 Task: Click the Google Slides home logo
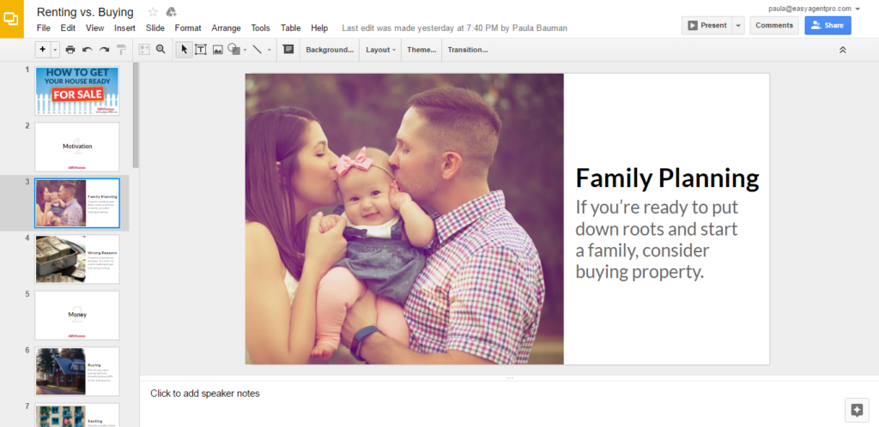click(12, 19)
